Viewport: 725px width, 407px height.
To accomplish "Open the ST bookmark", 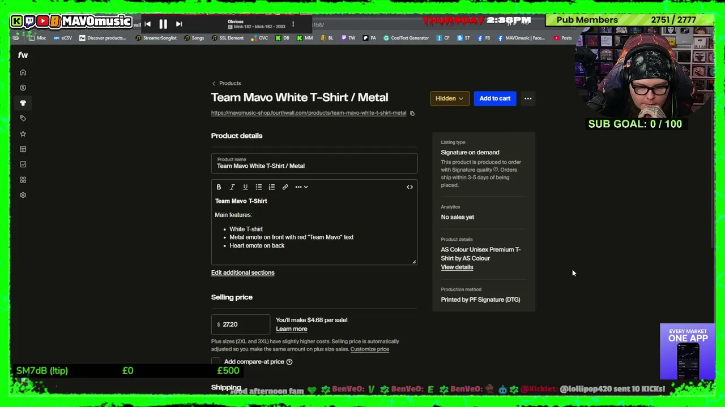I will pyautogui.click(x=463, y=38).
